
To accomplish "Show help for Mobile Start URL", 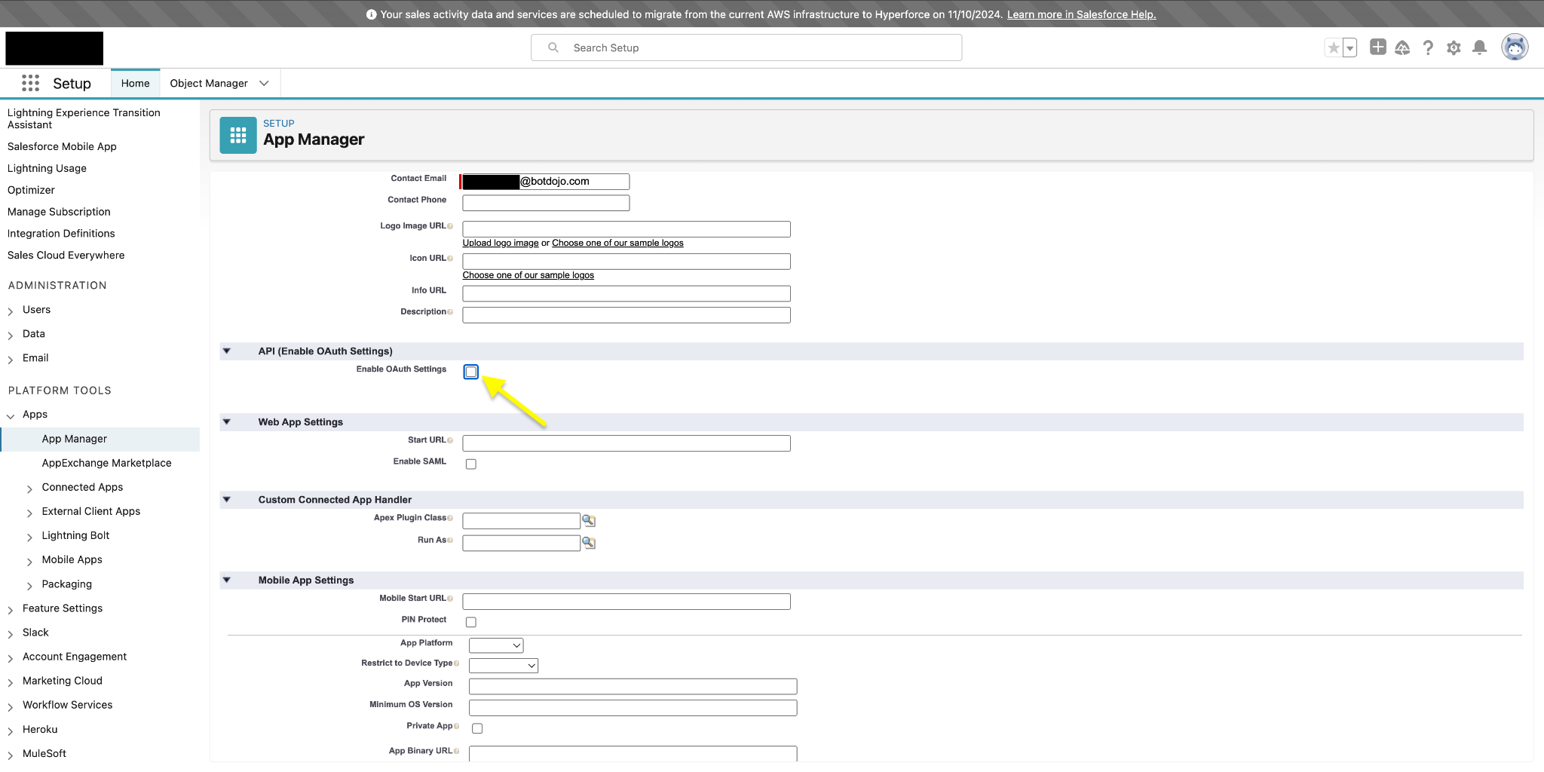I will (x=450, y=599).
